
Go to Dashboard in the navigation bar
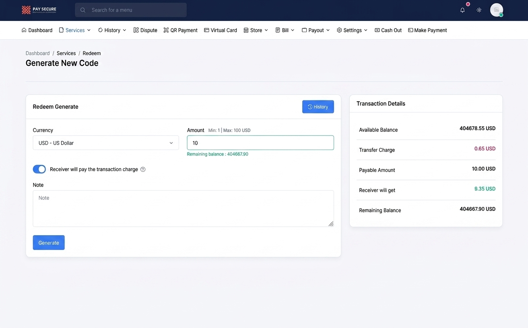click(37, 30)
